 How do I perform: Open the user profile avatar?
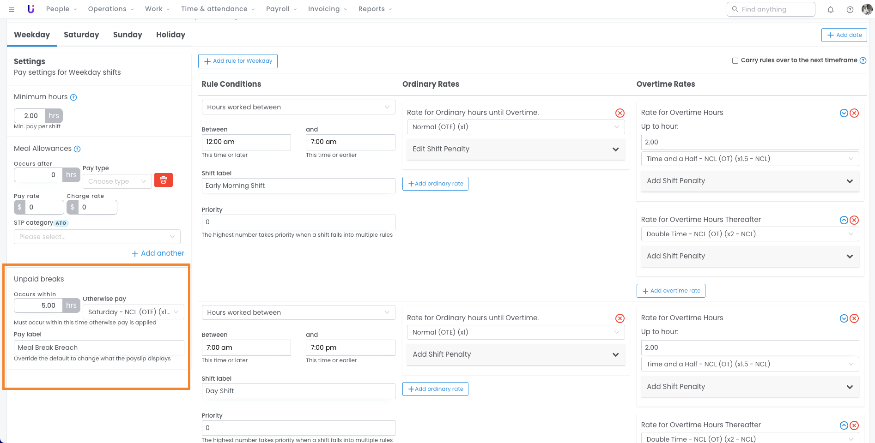coord(867,9)
